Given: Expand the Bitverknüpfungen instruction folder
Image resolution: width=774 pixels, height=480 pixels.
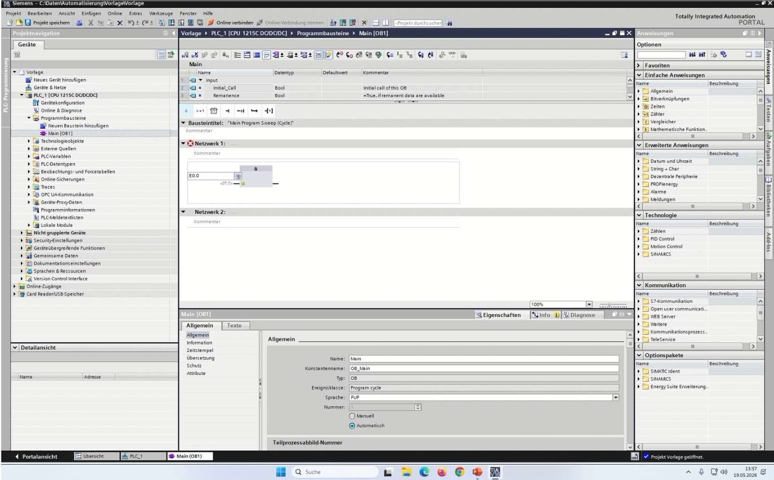Looking at the screenshot, I should pyautogui.click(x=639, y=99).
